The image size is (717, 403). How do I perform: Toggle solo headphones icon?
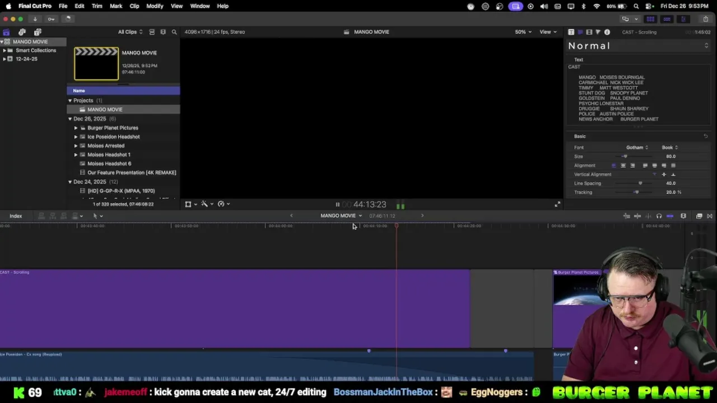[x=659, y=216]
